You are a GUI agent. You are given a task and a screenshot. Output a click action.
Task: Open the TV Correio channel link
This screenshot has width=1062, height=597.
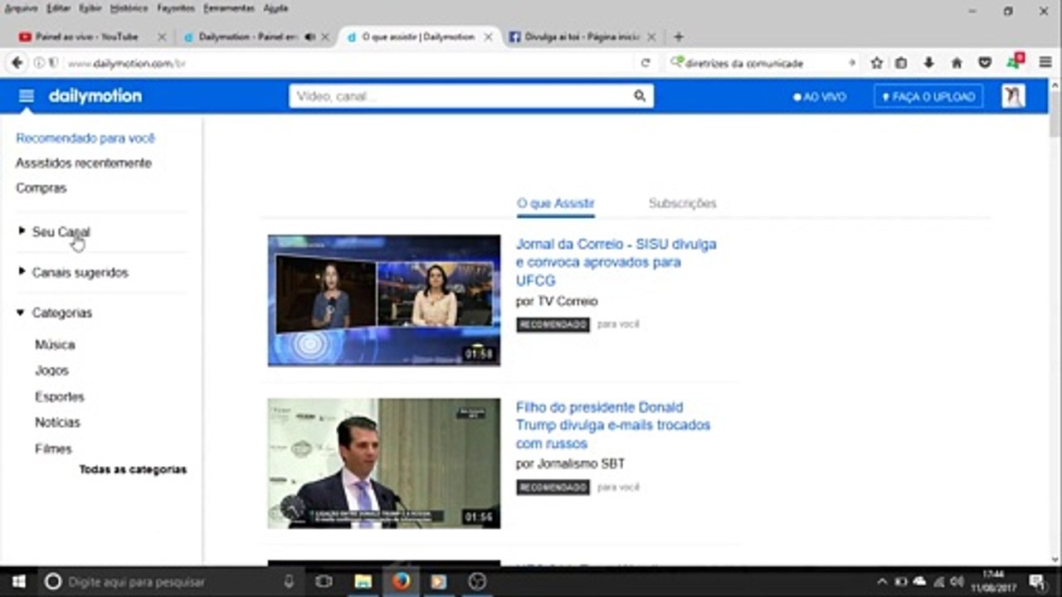pyautogui.click(x=568, y=301)
